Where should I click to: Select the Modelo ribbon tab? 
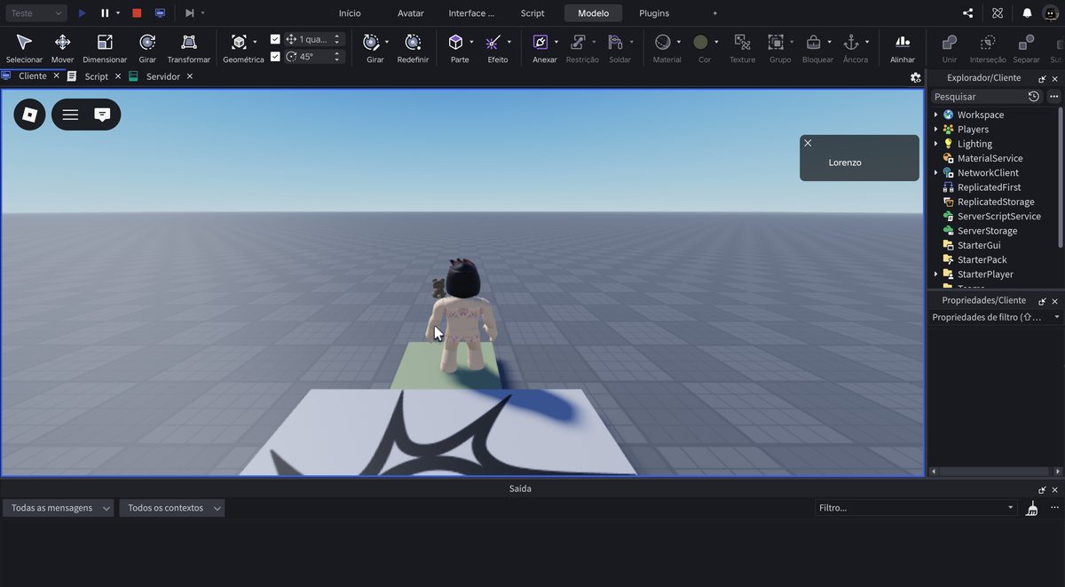593,13
